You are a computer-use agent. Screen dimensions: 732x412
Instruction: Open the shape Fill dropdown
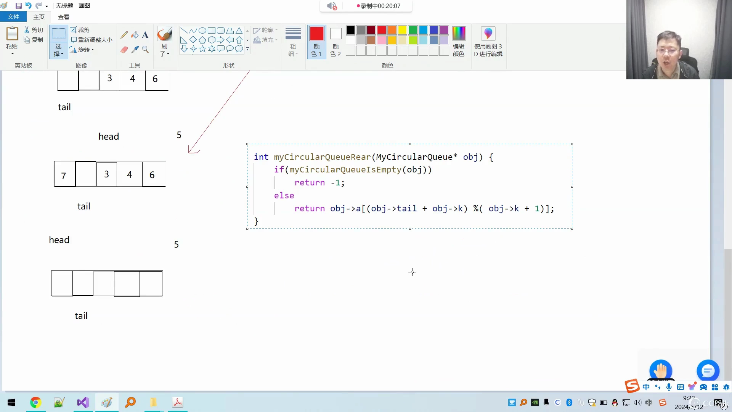point(265,40)
